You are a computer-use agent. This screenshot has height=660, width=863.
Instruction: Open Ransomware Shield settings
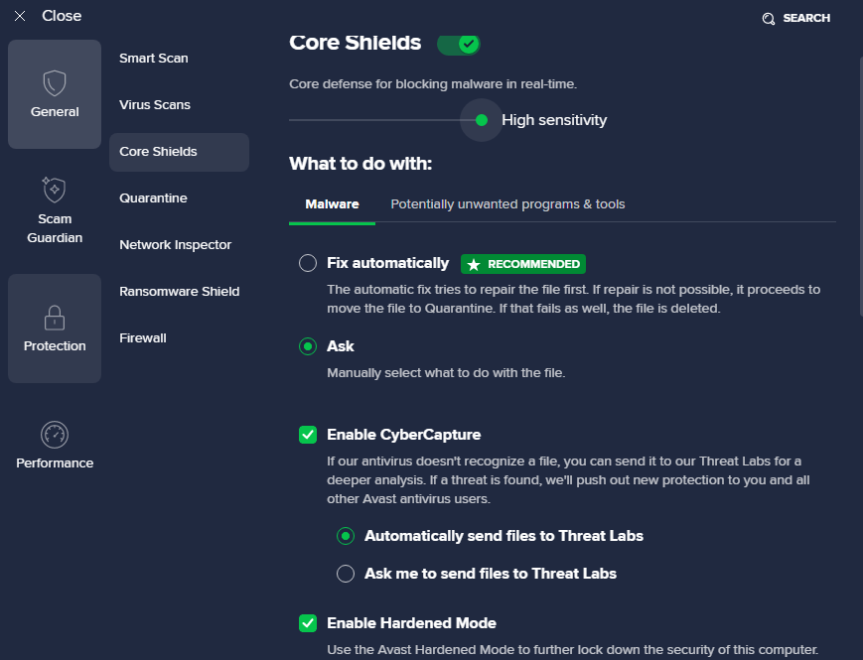180,292
